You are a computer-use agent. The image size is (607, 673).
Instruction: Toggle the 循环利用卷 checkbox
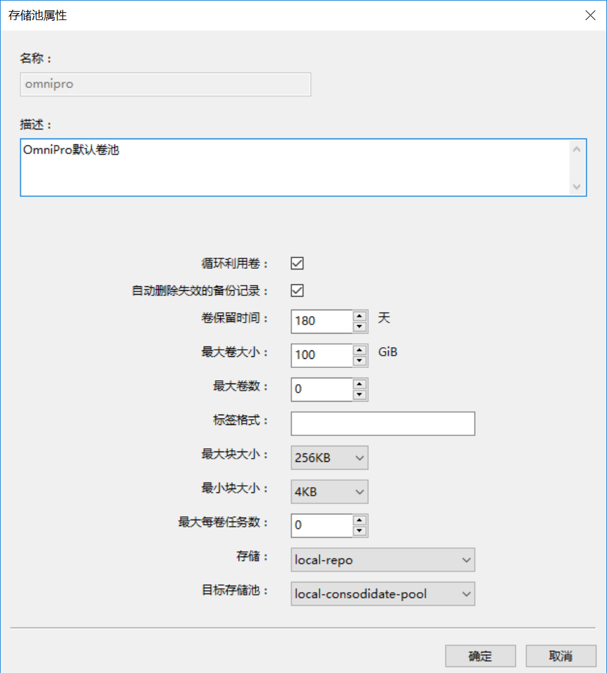click(x=297, y=264)
